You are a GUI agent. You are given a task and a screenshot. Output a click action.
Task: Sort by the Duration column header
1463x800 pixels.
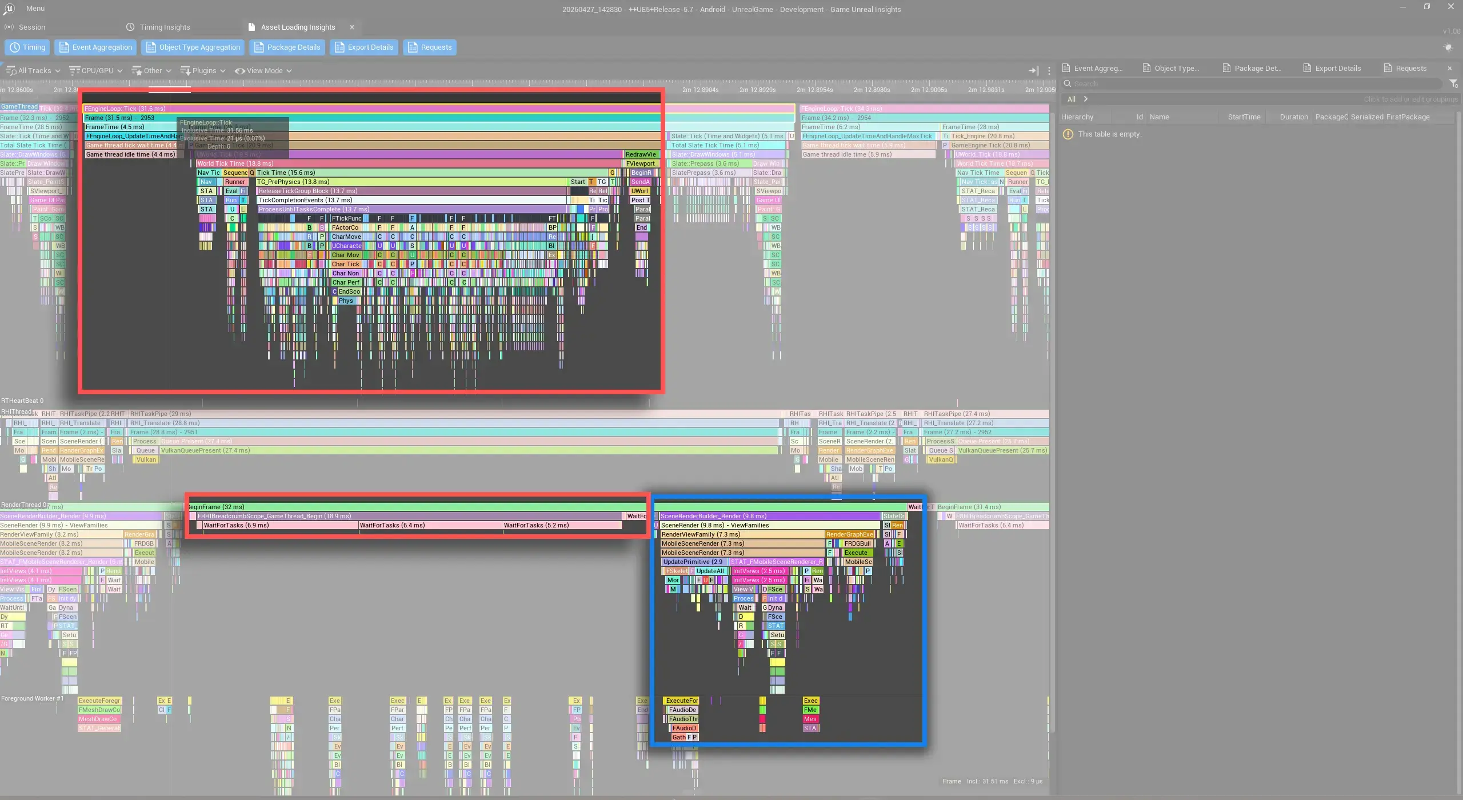pos(1294,117)
